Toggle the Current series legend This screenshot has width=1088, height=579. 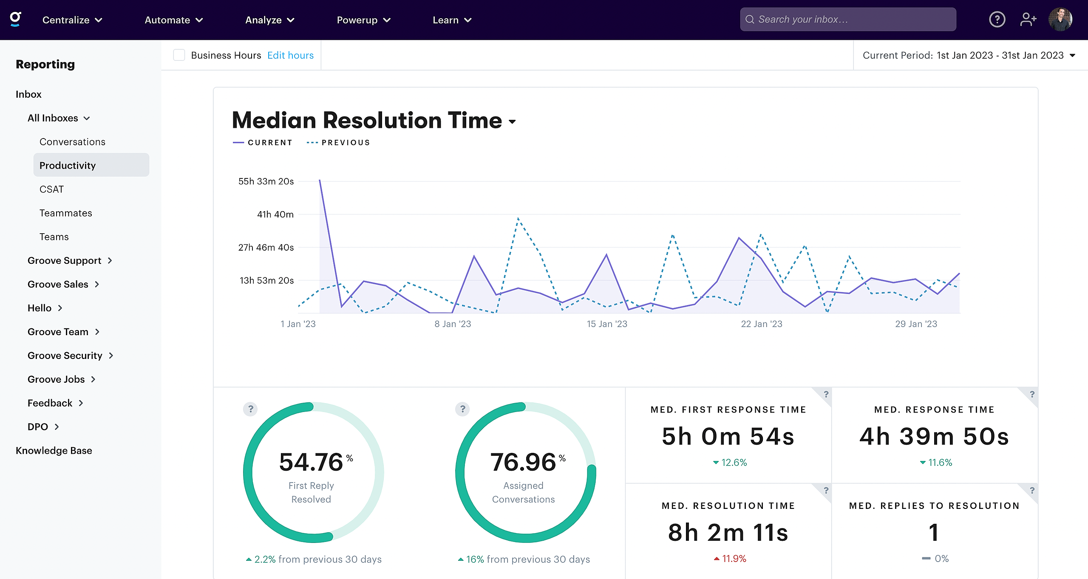263,143
